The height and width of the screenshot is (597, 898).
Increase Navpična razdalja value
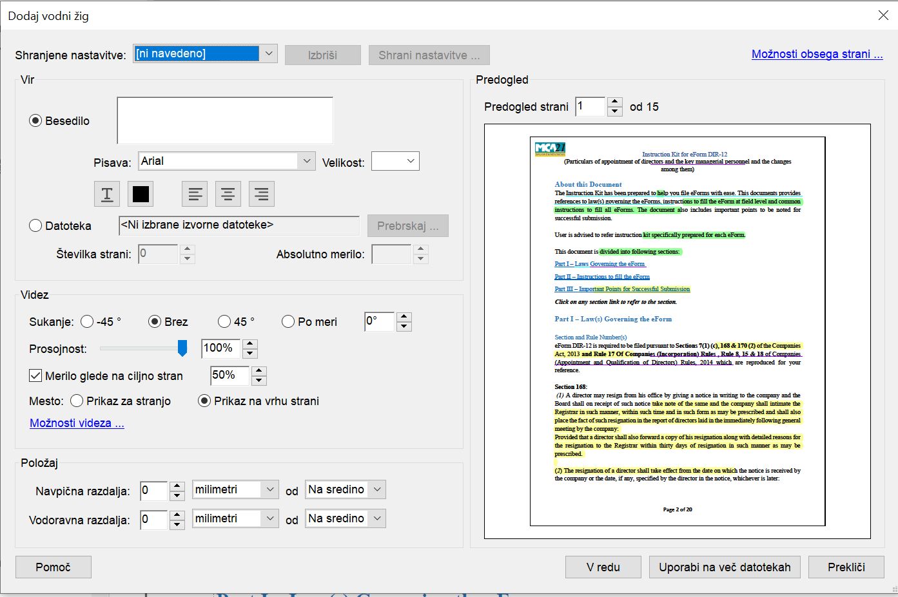click(x=177, y=486)
